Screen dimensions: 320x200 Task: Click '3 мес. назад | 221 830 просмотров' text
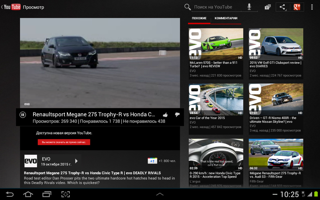point(215,75)
